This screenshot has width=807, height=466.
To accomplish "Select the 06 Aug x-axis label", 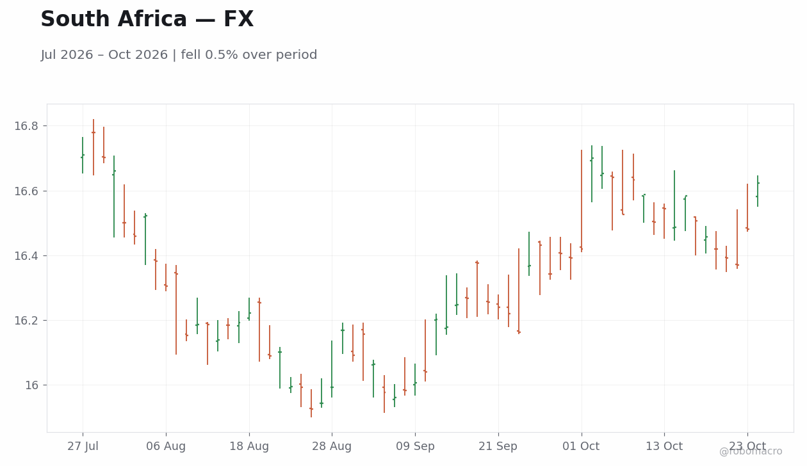I will (166, 446).
